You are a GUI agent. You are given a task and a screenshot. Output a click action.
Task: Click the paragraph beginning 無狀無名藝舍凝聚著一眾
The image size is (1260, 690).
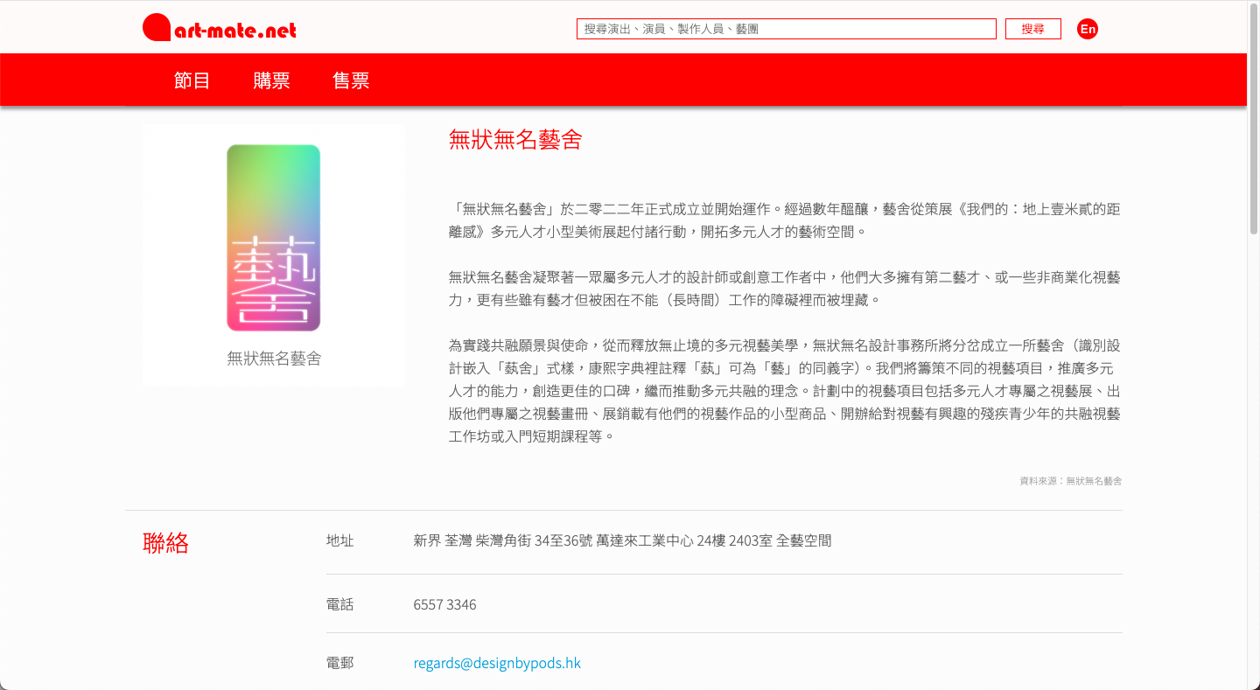point(785,289)
